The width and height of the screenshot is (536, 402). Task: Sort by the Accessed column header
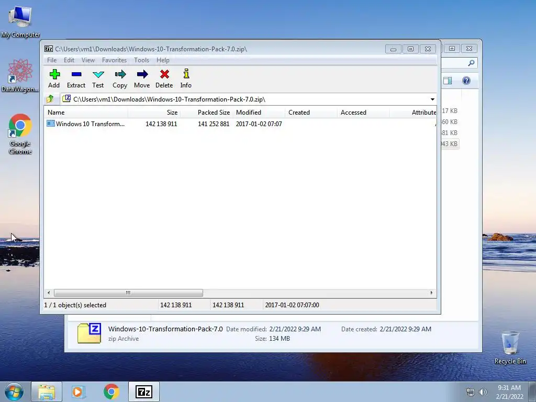(x=363, y=113)
